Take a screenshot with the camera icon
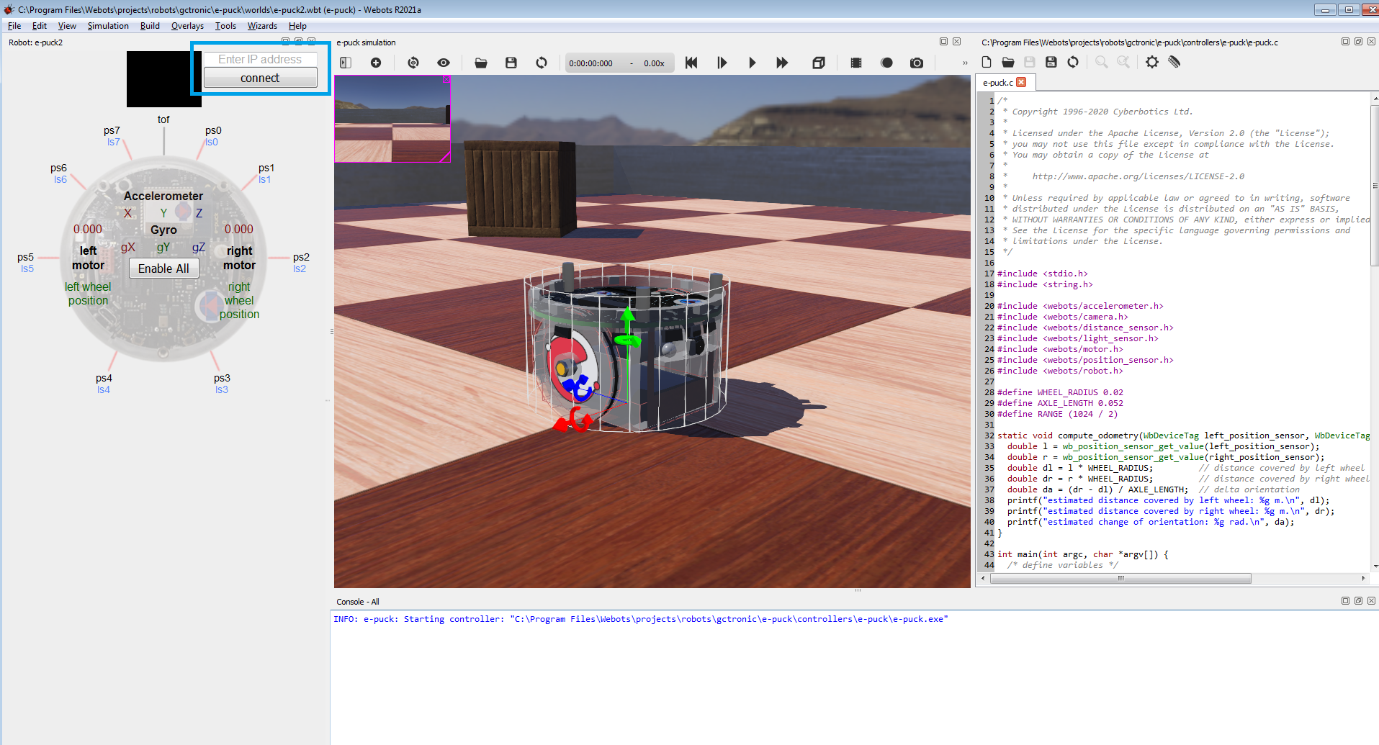Screen dimensions: 1379x745 pyautogui.click(x=917, y=63)
